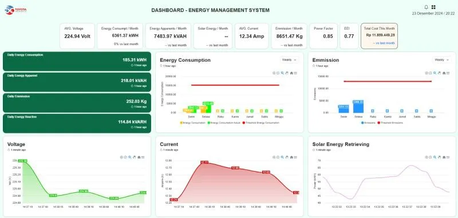Click the red threshold line in Emmission chart
The image size is (458, 218).
(x=388, y=81)
